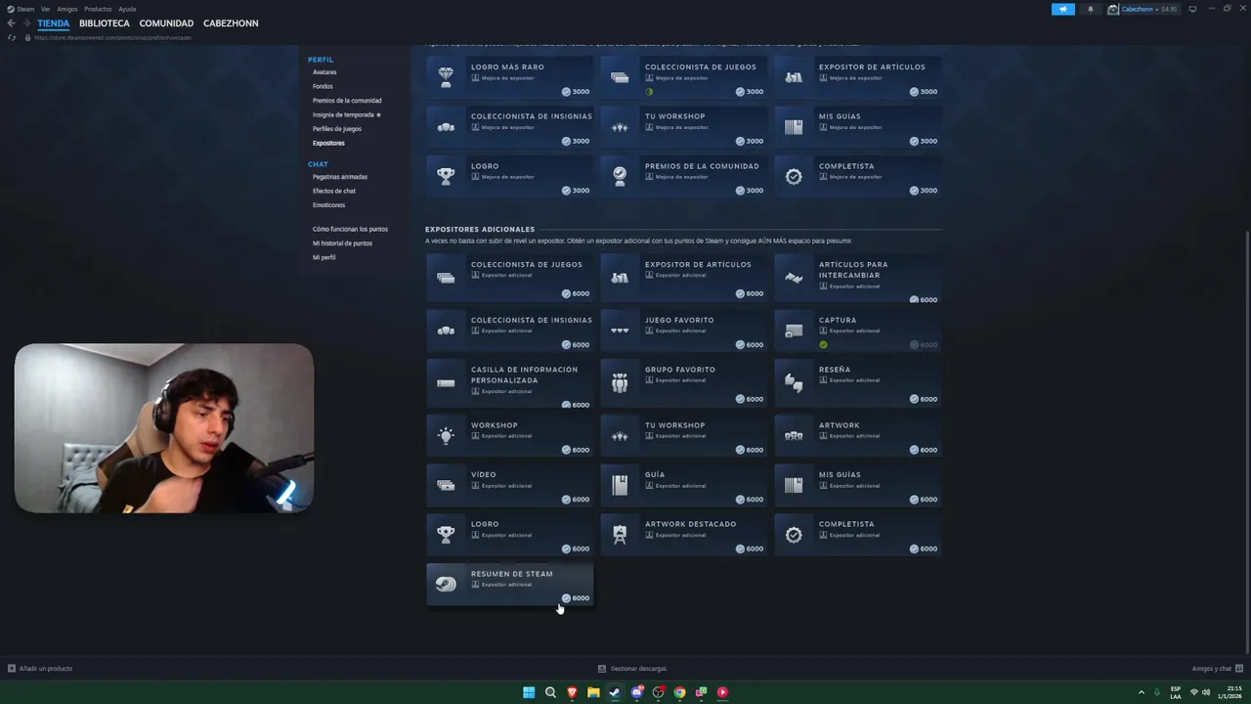
Task: Select Coleccionista de juegos upgrade card (3000)
Action: tap(684, 77)
